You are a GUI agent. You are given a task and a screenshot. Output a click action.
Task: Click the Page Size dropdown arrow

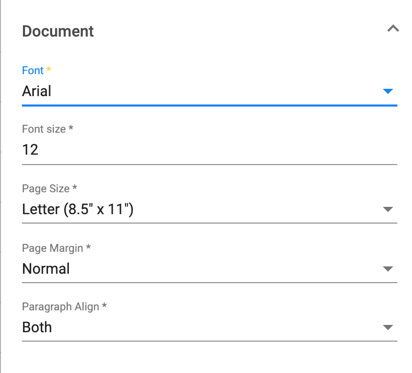388,209
